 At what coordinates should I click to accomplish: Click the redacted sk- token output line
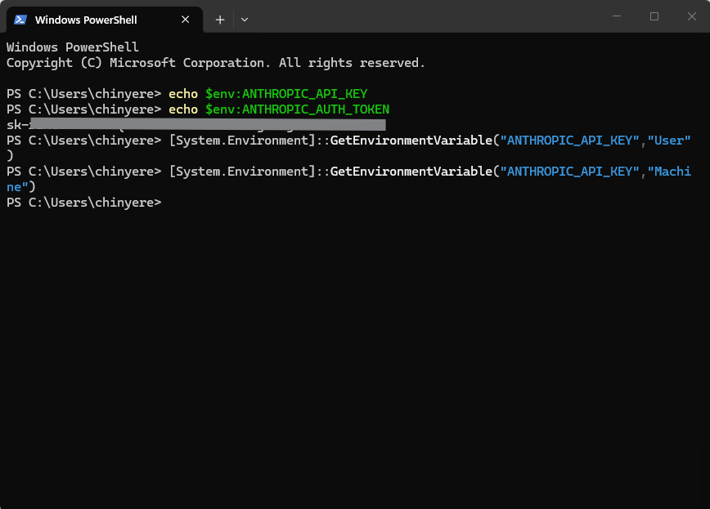[x=196, y=125]
